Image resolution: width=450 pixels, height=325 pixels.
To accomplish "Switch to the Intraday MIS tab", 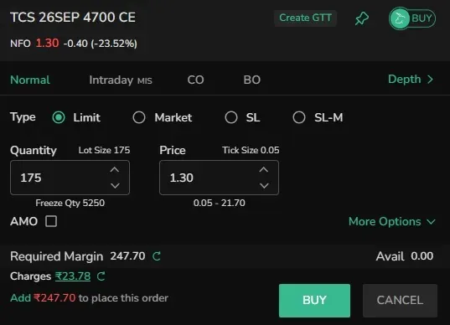I will [121, 80].
